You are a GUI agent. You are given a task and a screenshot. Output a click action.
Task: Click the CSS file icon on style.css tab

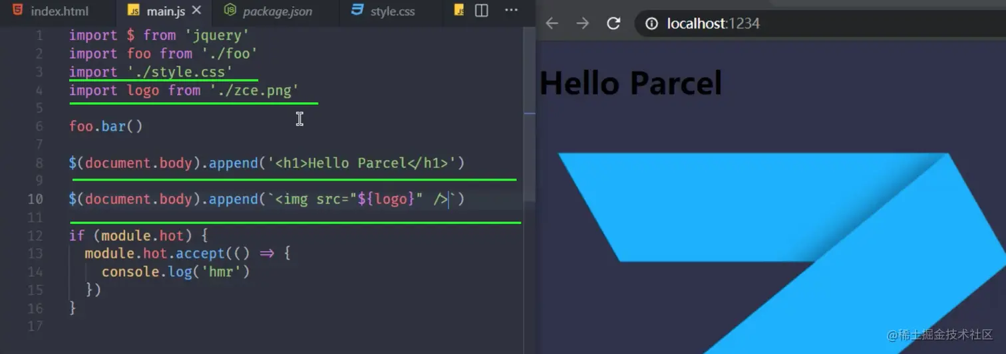(357, 11)
